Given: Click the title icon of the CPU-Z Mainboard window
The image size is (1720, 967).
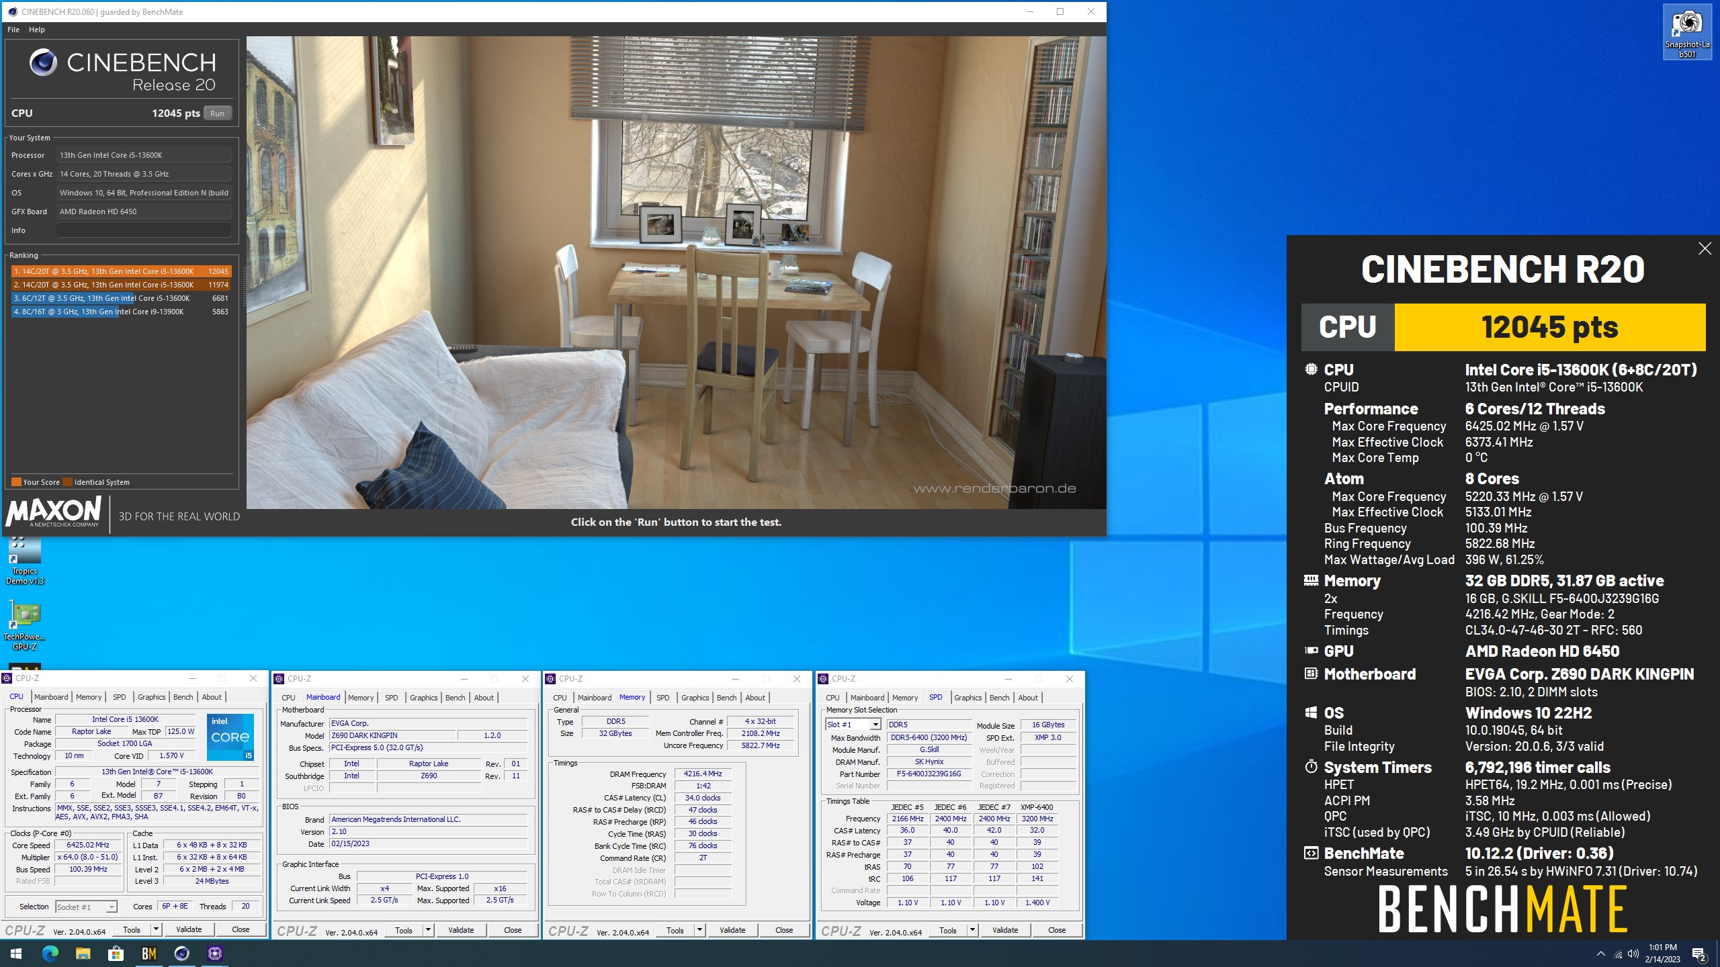Looking at the screenshot, I should coord(279,679).
